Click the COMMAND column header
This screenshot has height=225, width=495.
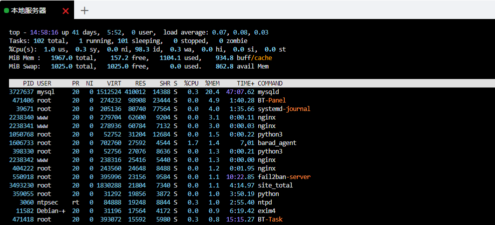pyautogui.click(x=270, y=83)
